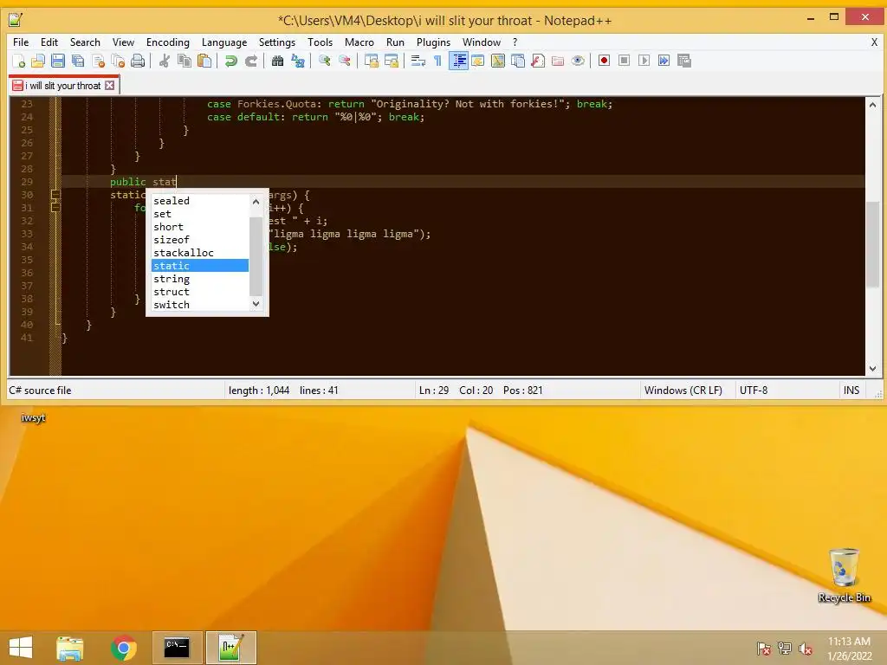Click the Copy toolbar icon
The image size is (887, 665).
click(x=185, y=61)
